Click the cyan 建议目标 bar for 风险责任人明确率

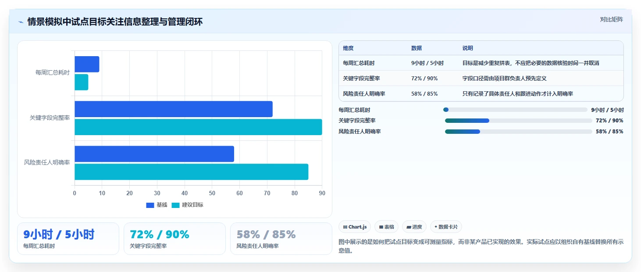tap(192, 172)
